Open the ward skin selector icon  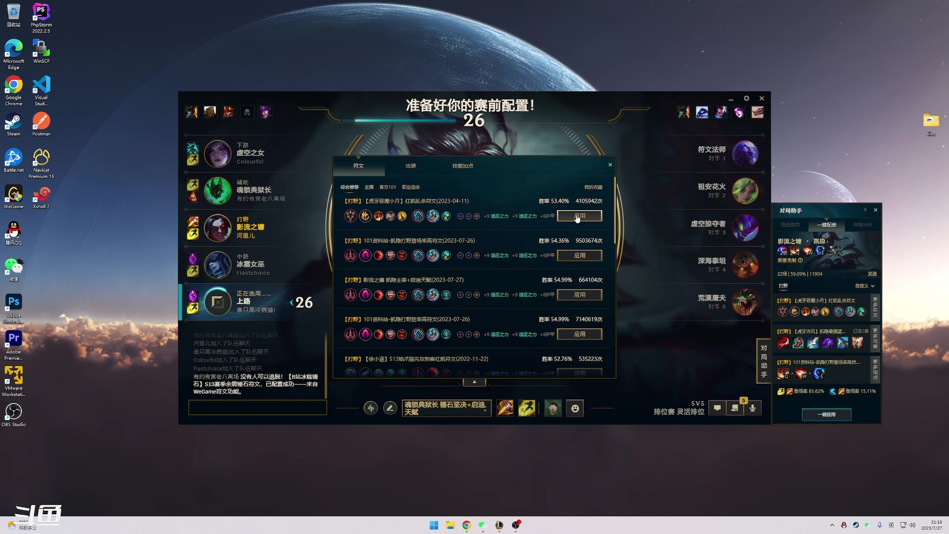coord(553,408)
